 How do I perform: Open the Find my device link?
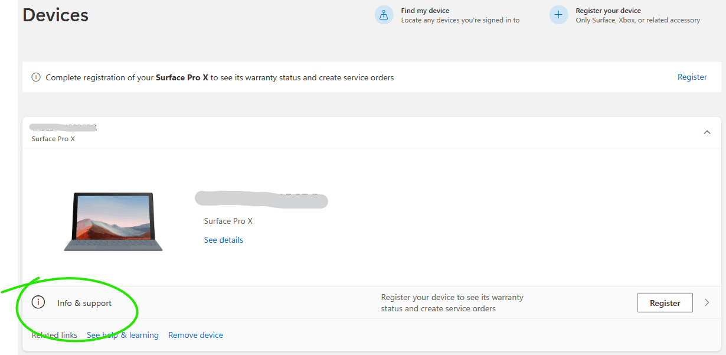click(x=425, y=11)
